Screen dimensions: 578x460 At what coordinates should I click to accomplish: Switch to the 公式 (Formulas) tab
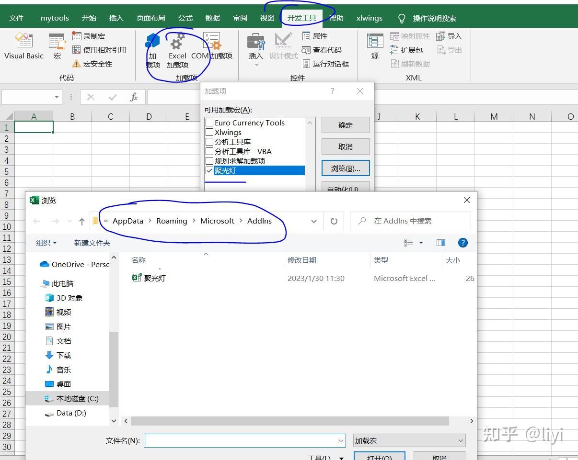pos(185,18)
